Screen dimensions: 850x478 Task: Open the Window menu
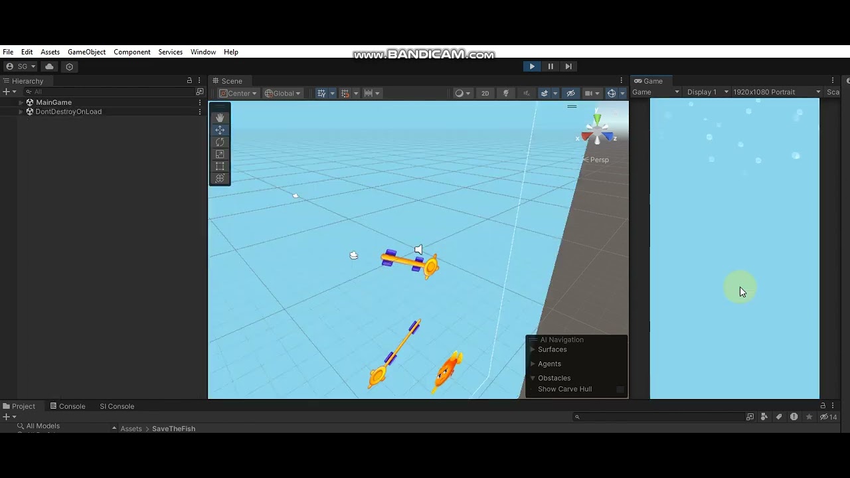[x=203, y=52]
